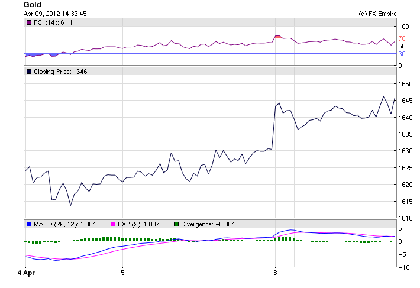Click the 1650 price axis label
Image resolution: width=420 pixels, height=288 pixels.
click(x=406, y=84)
